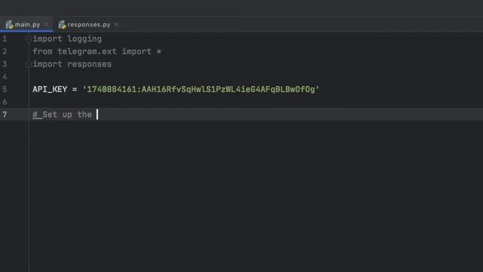Click inside the API key string value
483x272 pixels.
click(x=201, y=89)
